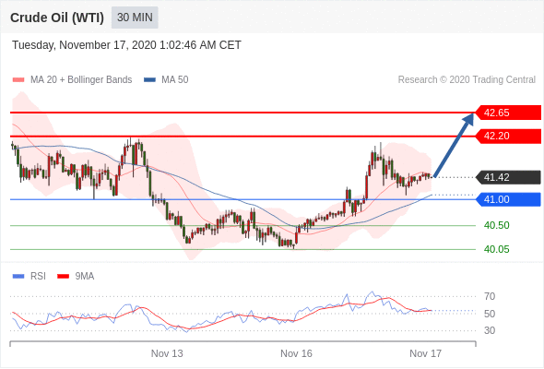This screenshot has height=369, width=544.
Task: Select the 42.65 resistance price tag
Action: point(507,113)
